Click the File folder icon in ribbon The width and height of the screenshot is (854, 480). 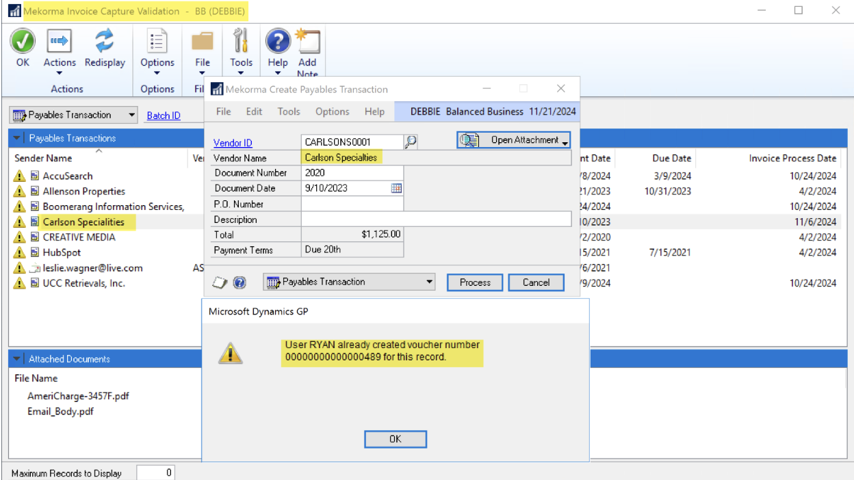203,42
